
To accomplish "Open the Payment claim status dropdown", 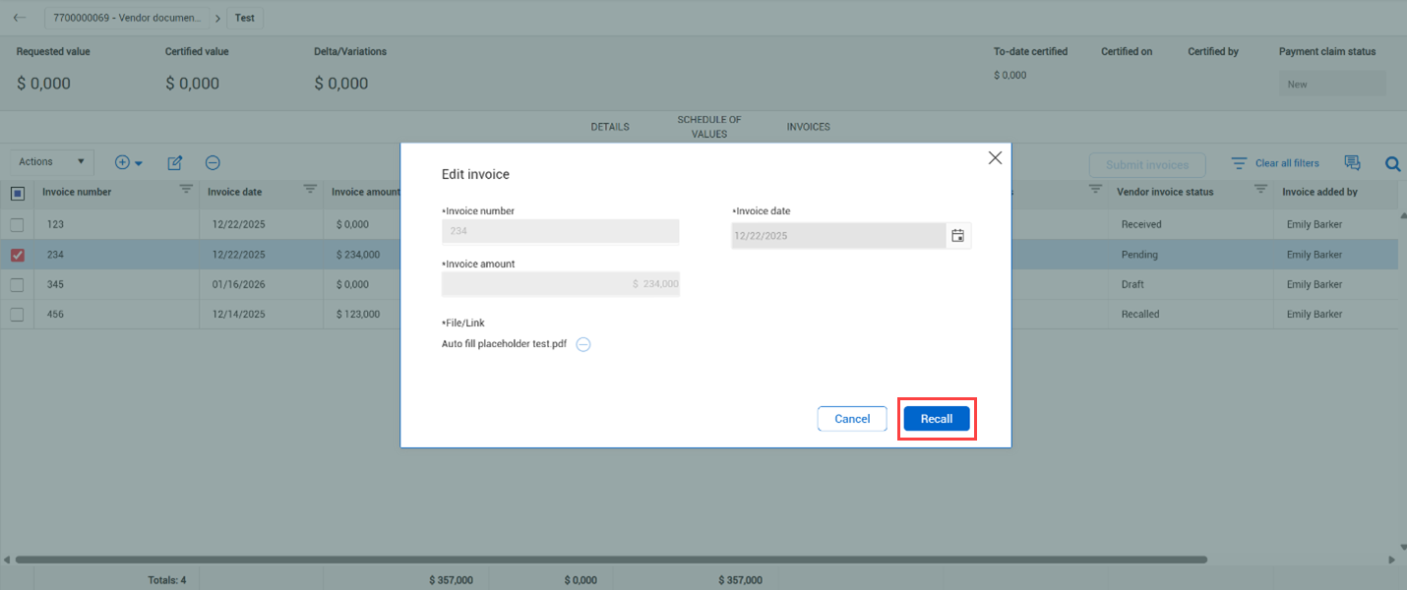I will pyautogui.click(x=1332, y=85).
